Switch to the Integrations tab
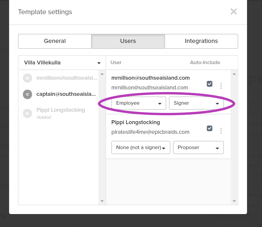The image size is (262, 227). tap(201, 41)
